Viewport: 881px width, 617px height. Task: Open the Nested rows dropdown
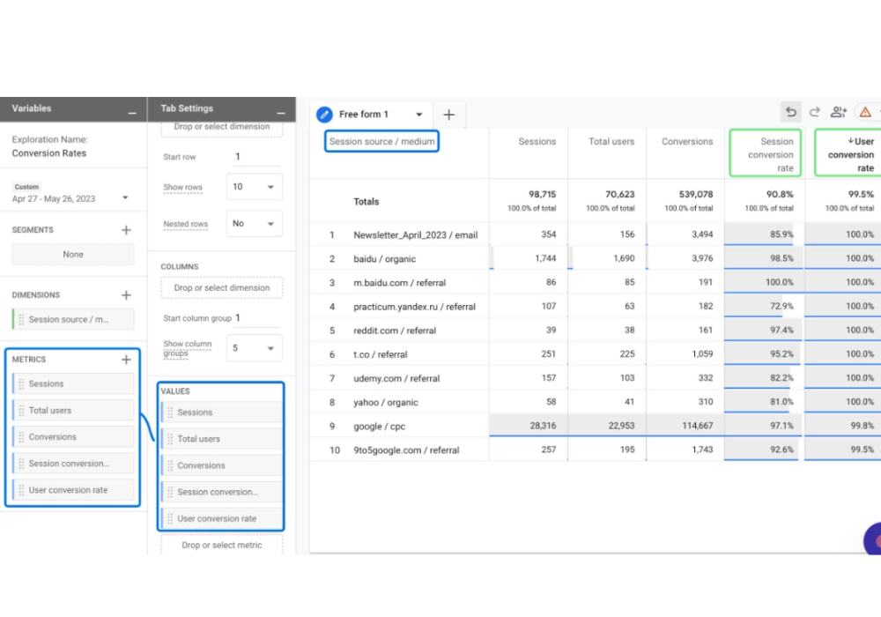point(254,224)
